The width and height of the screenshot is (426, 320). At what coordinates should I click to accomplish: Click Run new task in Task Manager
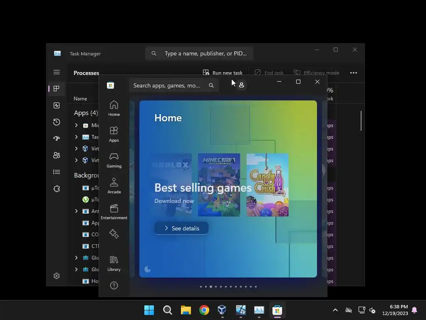223,72
